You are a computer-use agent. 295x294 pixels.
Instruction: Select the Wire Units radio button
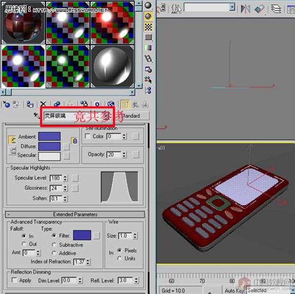tap(119, 258)
